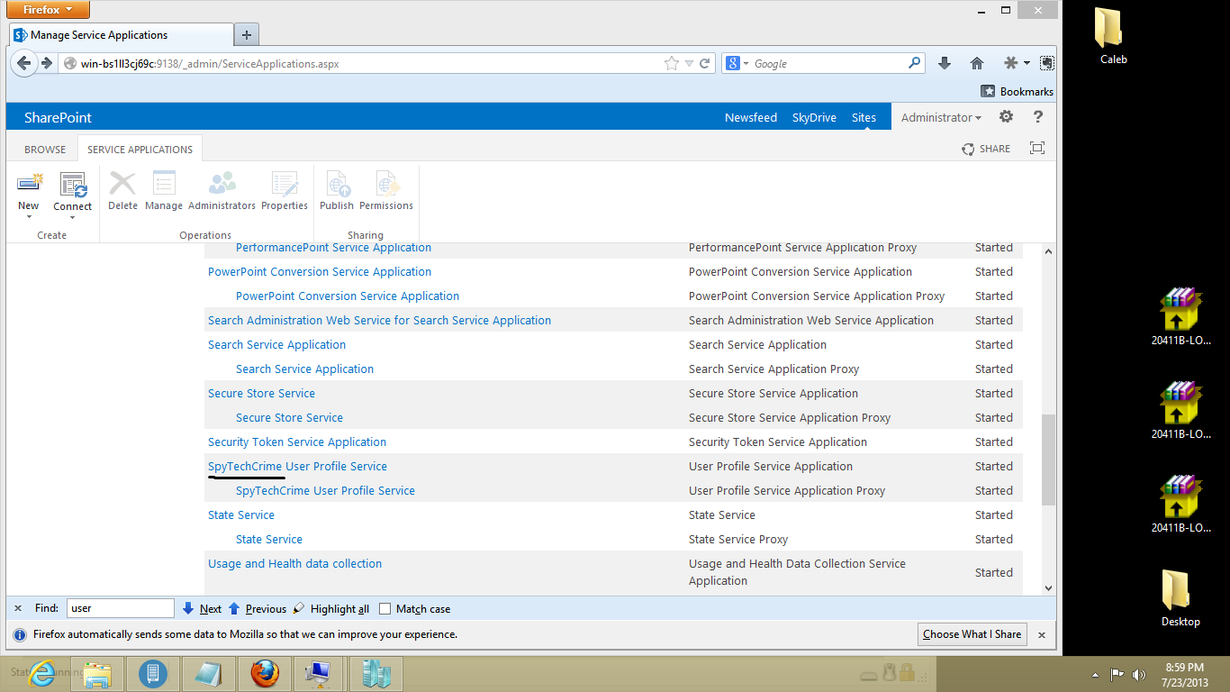Close the Find bar with its X
Image resolution: width=1230 pixels, height=692 pixels.
[x=18, y=608]
